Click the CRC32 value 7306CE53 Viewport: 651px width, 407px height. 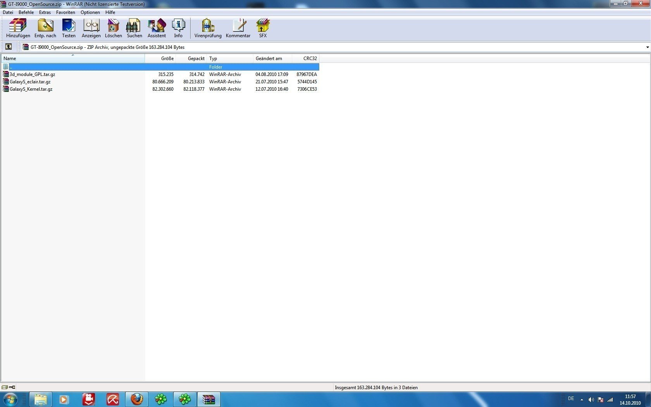pyautogui.click(x=307, y=89)
